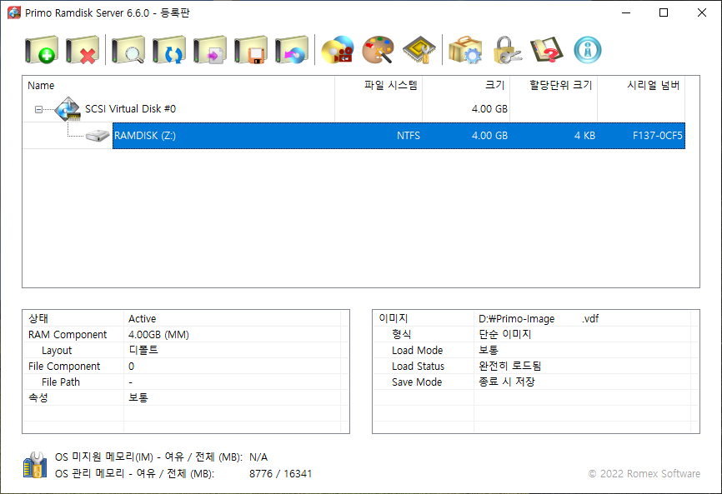Click the 종료 시 저장 Save Mode value
Image resolution: width=722 pixels, height=494 pixels.
click(x=507, y=382)
